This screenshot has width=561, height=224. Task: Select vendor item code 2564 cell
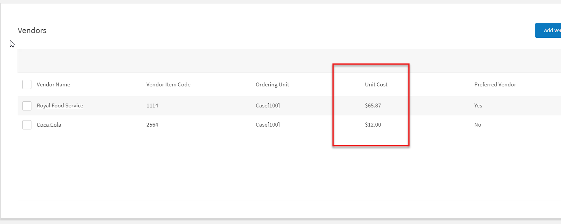pos(152,125)
